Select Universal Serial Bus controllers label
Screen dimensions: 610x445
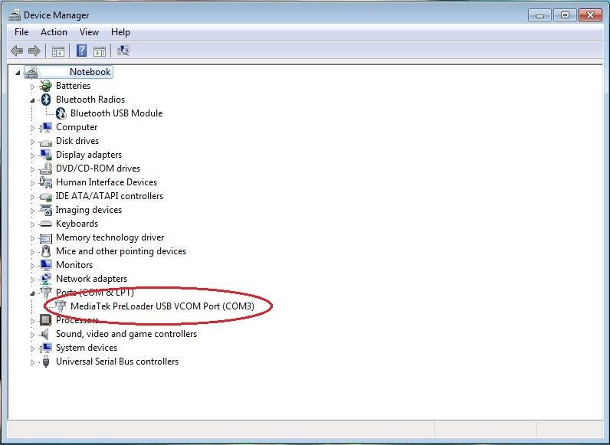tap(117, 362)
